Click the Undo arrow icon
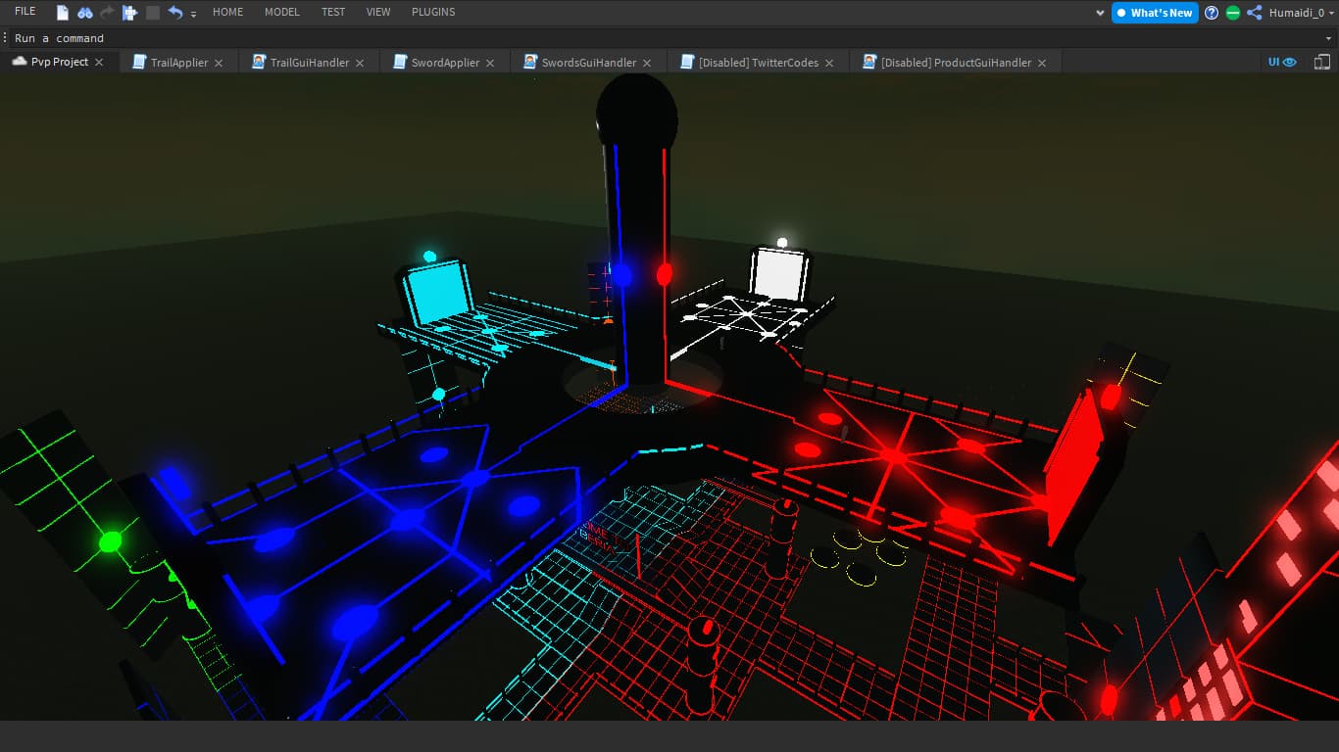 coord(175,12)
